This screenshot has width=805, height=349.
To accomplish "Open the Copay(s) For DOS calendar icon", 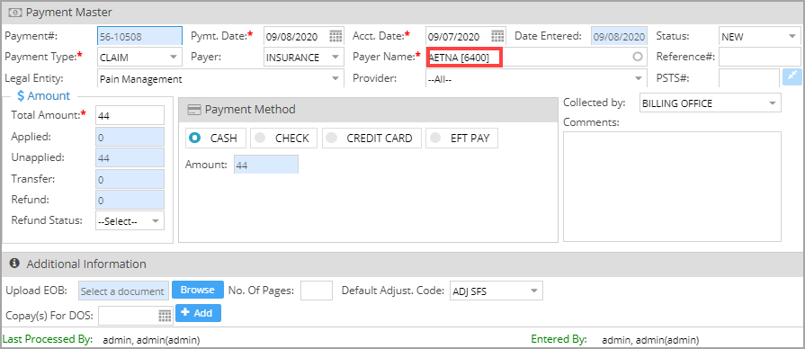I will coord(165,316).
